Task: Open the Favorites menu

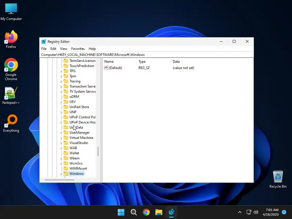Action: 78,48
